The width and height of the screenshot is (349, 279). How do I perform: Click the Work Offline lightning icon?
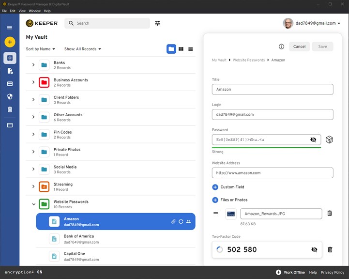click(278, 272)
